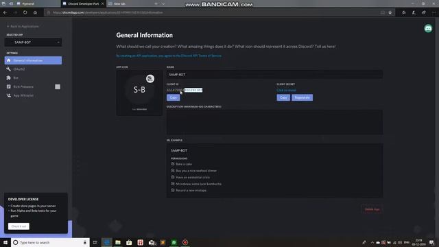This screenshot has height=247, width=439.
Task: Go to the browser Home page
Action: pos(35,12)
